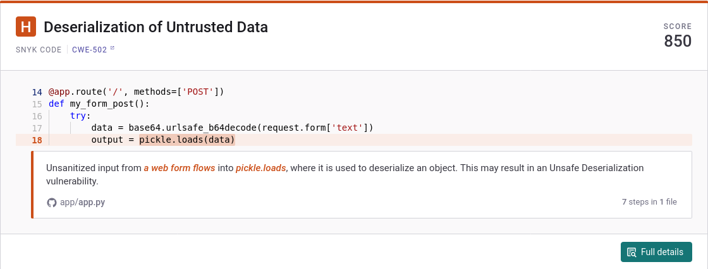The width and height of the screenshot is (708, 269).
Task: Click the priority score value 850
Action: pos(678,41)
